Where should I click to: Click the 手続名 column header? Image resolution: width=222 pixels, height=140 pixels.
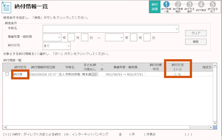click(x=70, y=67)
